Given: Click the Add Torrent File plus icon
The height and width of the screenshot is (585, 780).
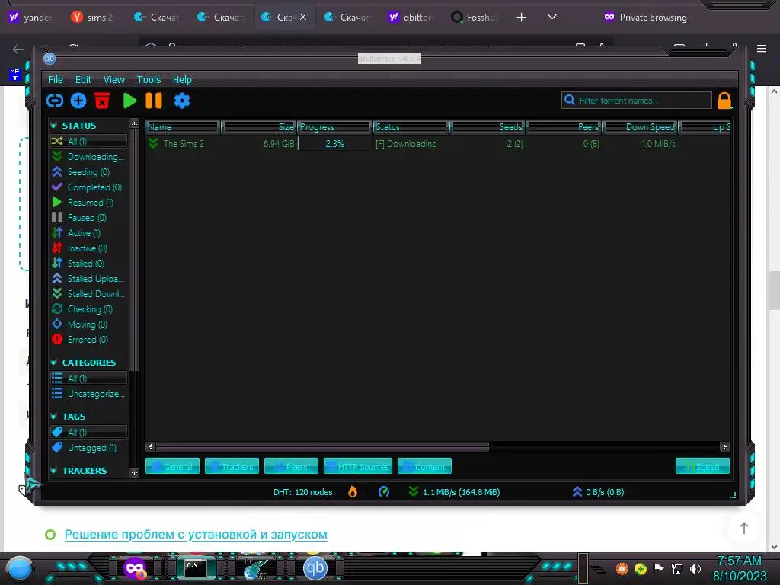Looking at the screenshot, I should (x=78, y=101).
